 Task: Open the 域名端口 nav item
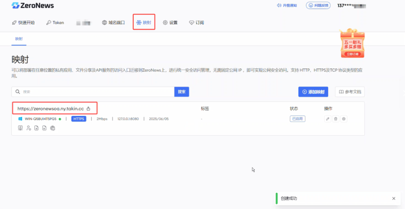pos(113,23)
